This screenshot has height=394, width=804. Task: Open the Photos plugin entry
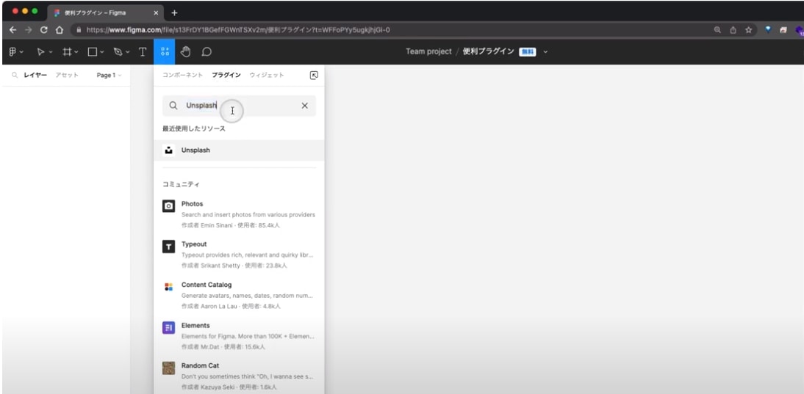pyautogui.click(x=239, y=214)
